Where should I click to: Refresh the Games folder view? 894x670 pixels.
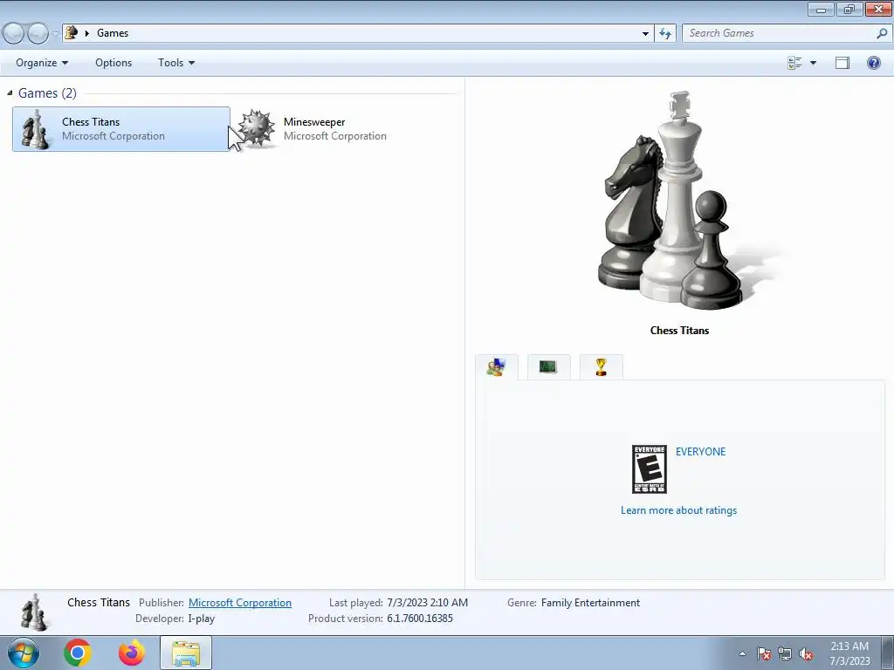[x=665, y=33]
